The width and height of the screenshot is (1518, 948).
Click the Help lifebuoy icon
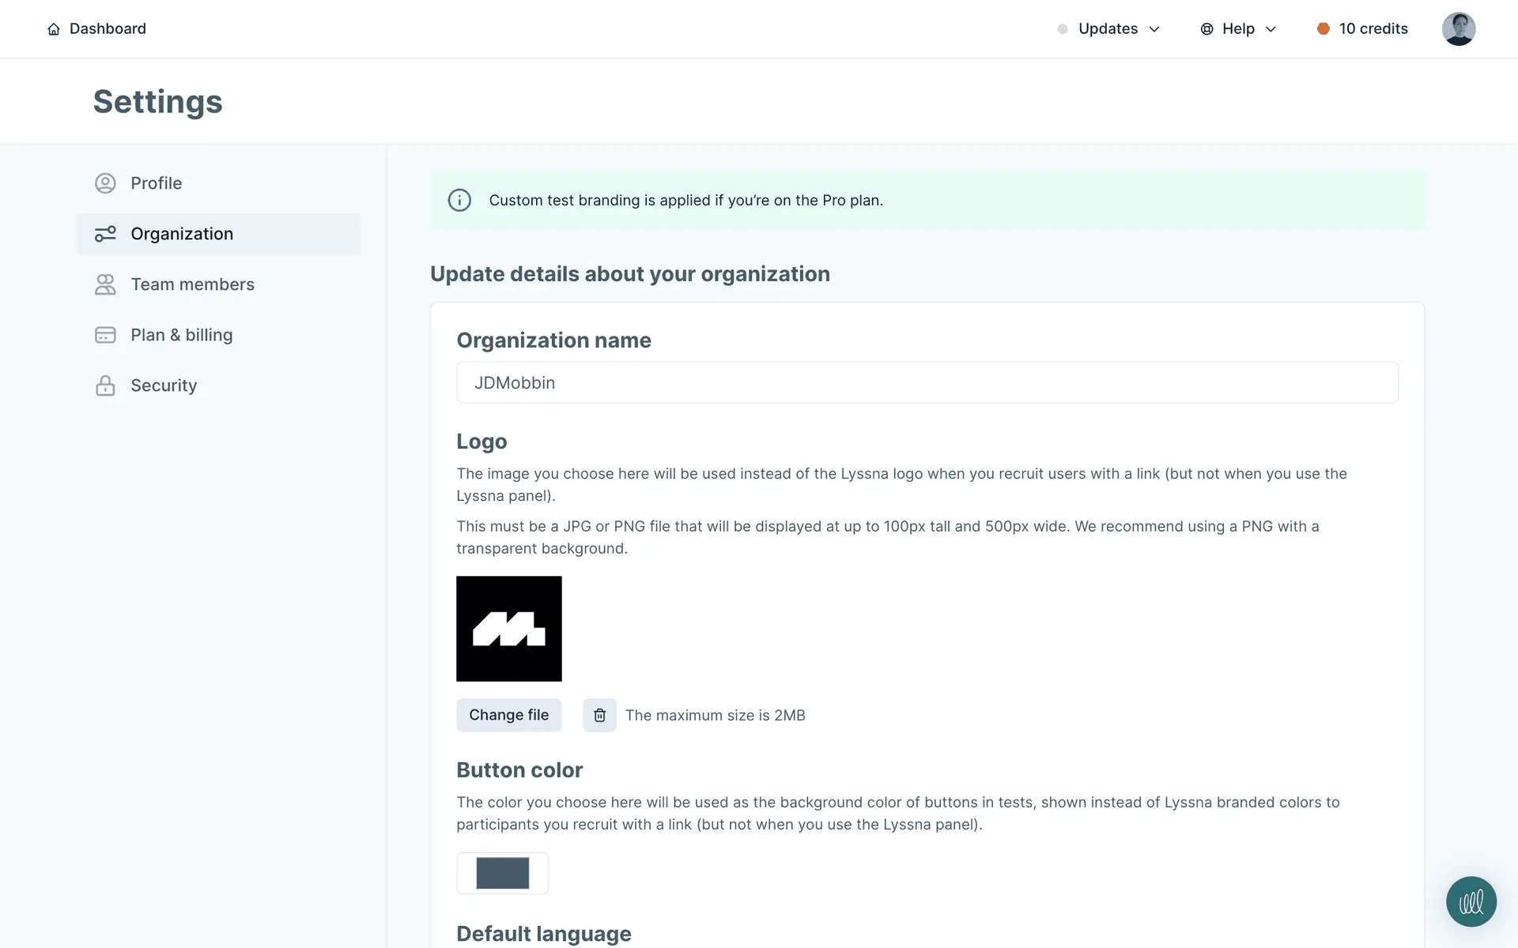point(1206,29)
